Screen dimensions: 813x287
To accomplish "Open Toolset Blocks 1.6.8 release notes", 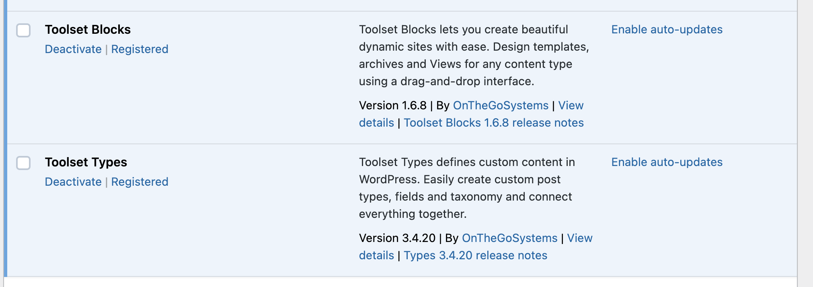I will point(494,123).
